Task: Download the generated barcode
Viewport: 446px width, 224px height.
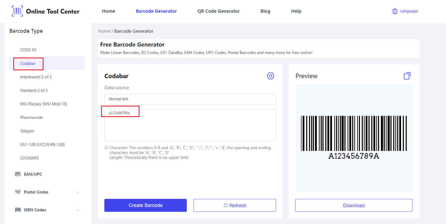Action: click(x=354, y=205)
